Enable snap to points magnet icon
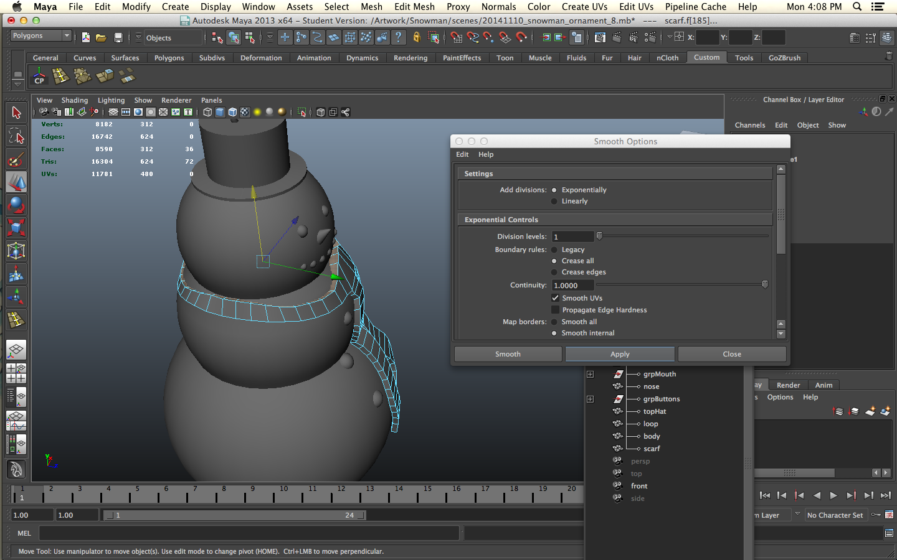Image resolution: width=897 pixels, height=560 pixels. 489,38
